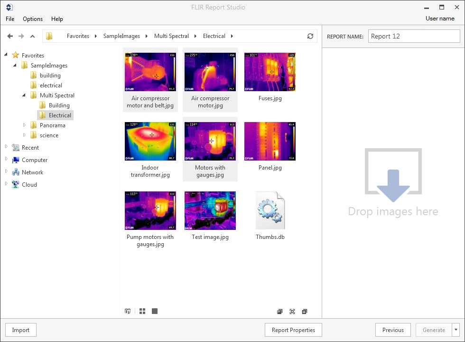Click the back navigation arrow

[x=10, y=36]
